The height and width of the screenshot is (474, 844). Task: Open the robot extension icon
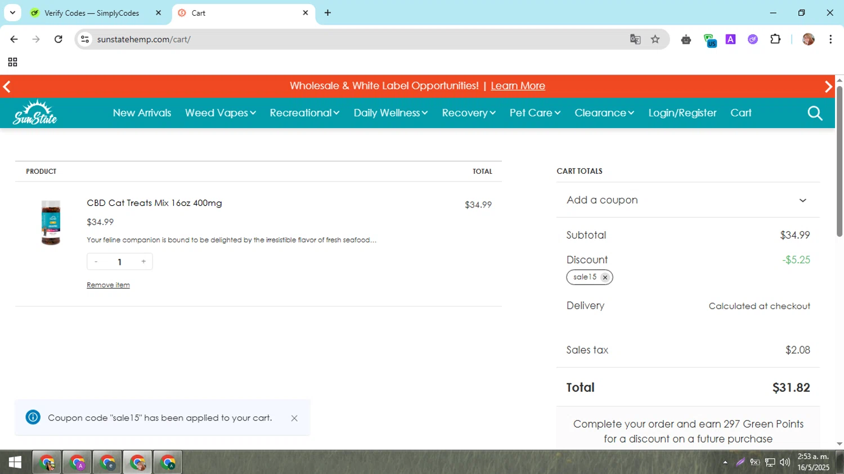[686, 39]
